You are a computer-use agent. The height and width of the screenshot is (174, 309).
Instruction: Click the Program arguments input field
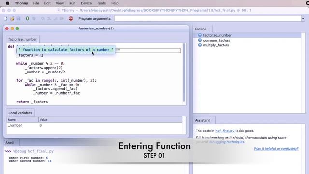click(x=208, y=18)
